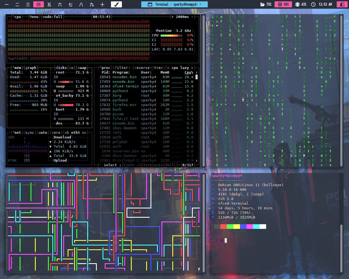The width and height of the screenshot is (349, 279).
Task: Open the btop Menu
Action: coord(34,17)
